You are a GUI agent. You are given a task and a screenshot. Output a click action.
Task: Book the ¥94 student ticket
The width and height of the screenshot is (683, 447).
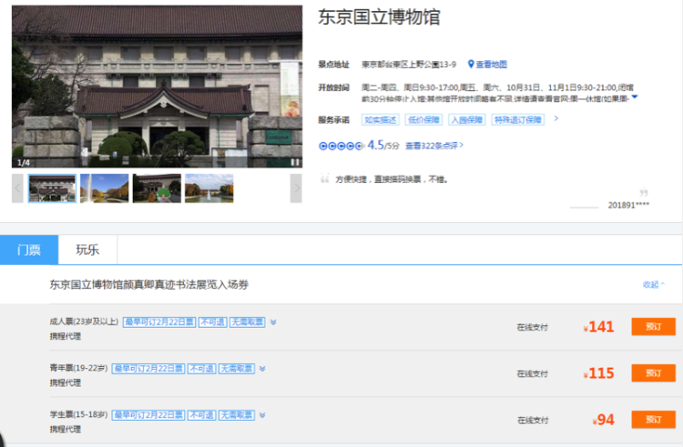[x=653, y=420]
